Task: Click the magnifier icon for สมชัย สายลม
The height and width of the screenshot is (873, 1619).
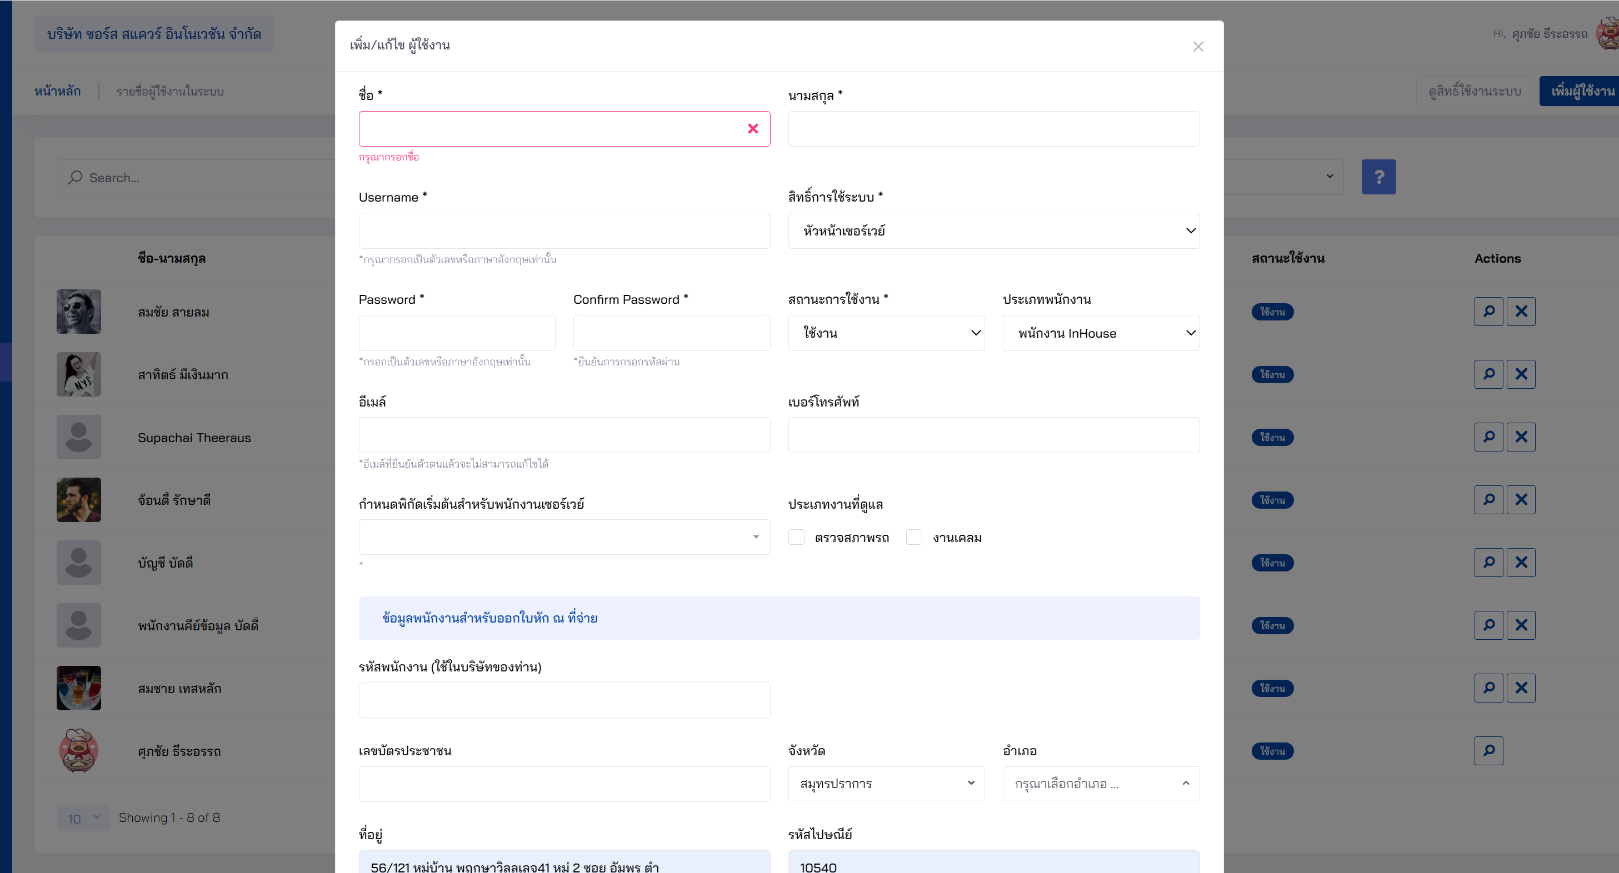Action: [1488, 312]
